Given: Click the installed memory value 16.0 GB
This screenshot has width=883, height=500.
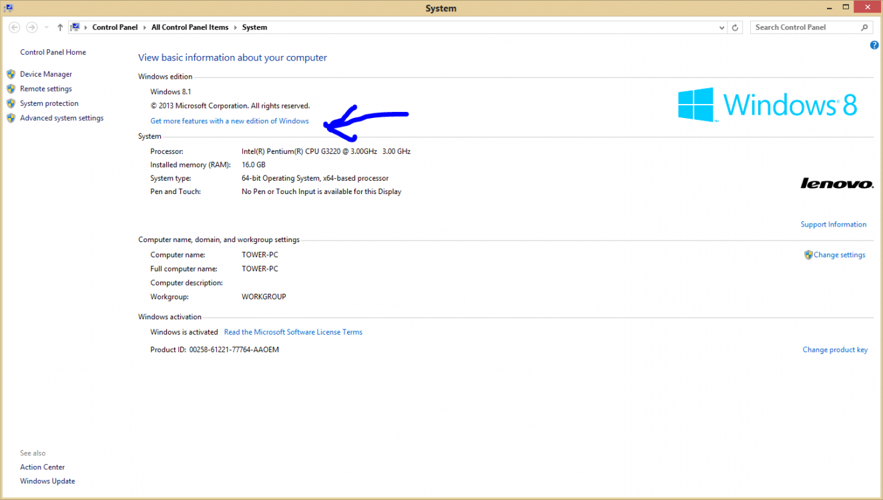Looking at the screenshot, I should [254, 165].
